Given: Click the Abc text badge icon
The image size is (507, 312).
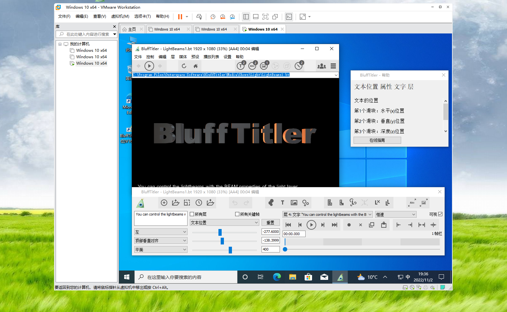Looking at the screenshot, I should pyautogui.click(x=253, y=66).
